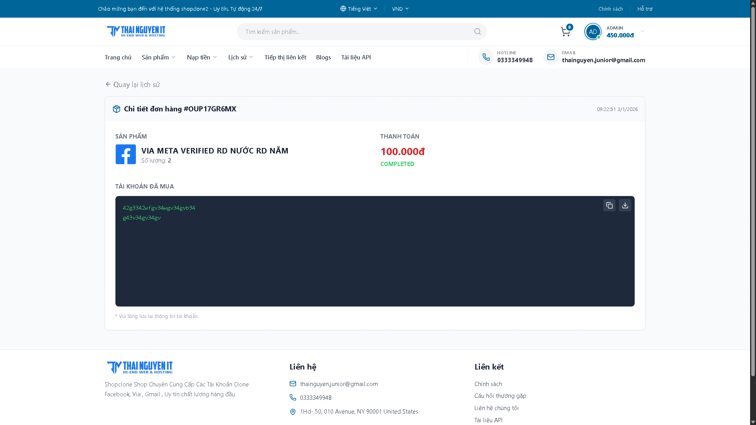The height and width of the screenshot is (425, 756).
Task: Click the Số lượng: 2 text
Action: tap(156, 161)
